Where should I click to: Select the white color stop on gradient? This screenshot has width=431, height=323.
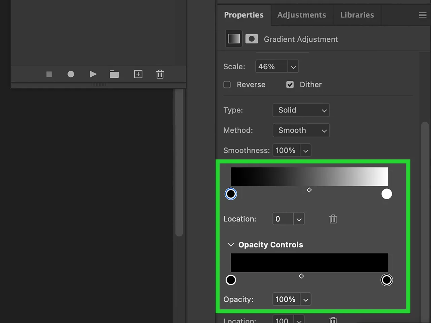pos(387,194)
